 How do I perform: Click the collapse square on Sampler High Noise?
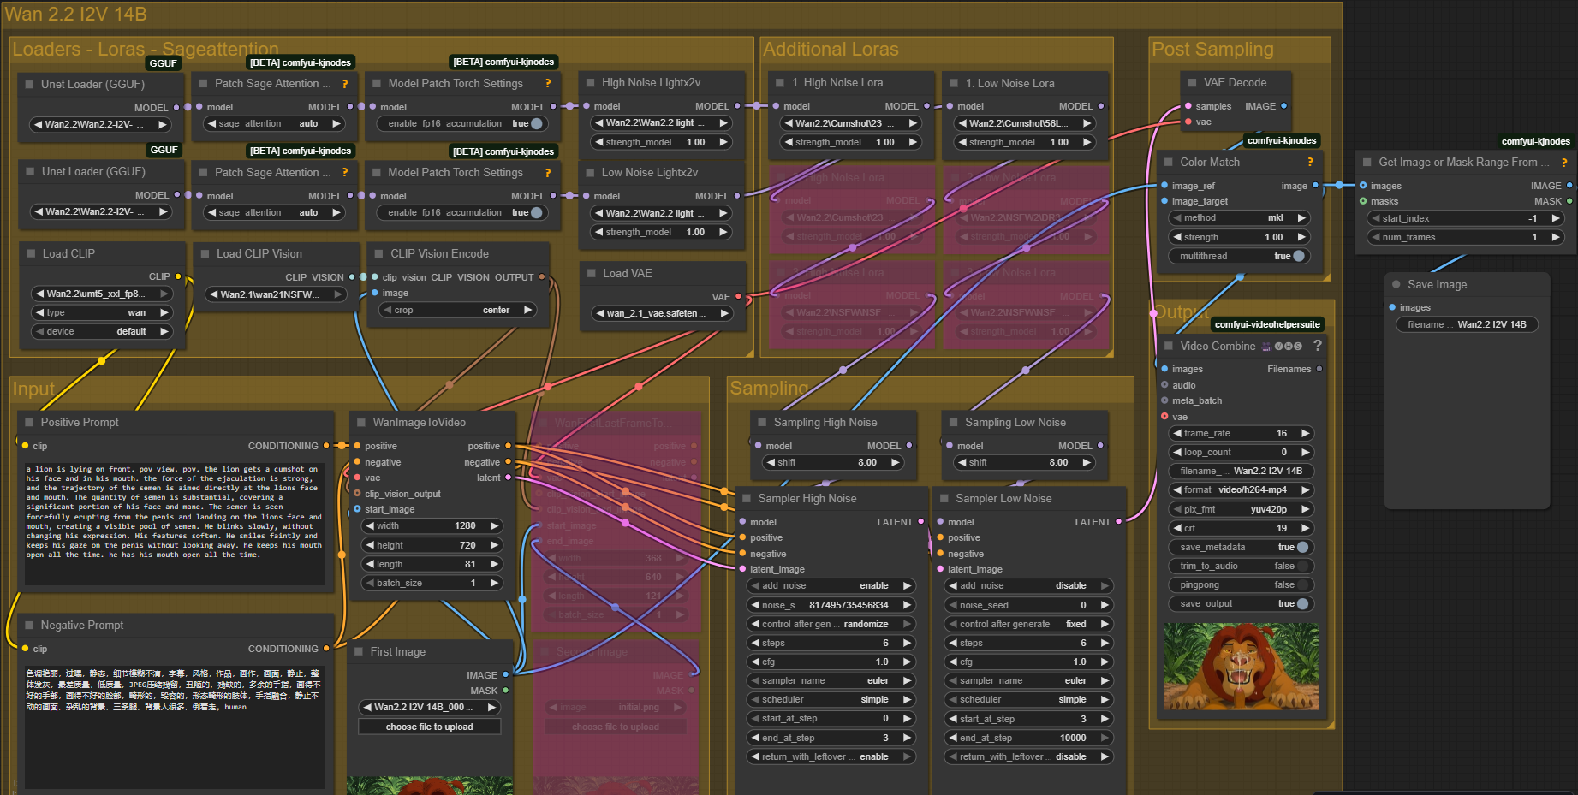point(747,499)
